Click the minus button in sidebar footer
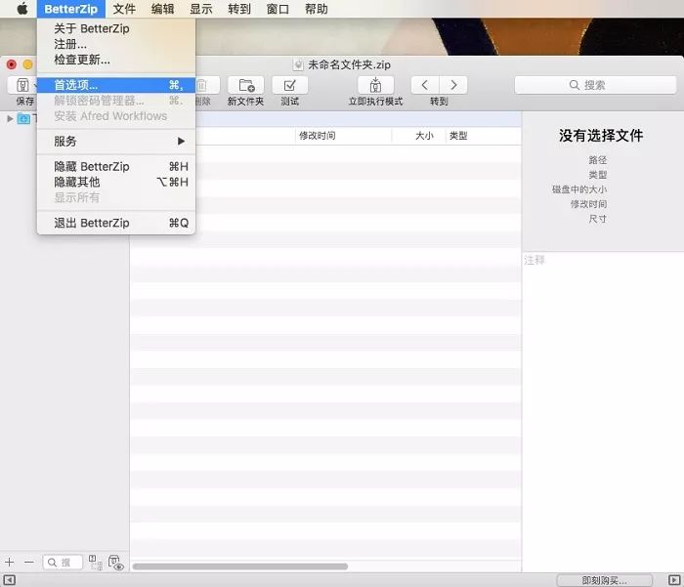Screen dimensions: 684x587 pos(28,563)
